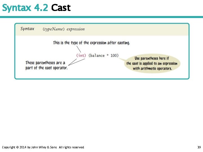This screenshot has height=152, width=203.
Task: Click the '(typeName)' syntax text
Action: click(54, 29)
